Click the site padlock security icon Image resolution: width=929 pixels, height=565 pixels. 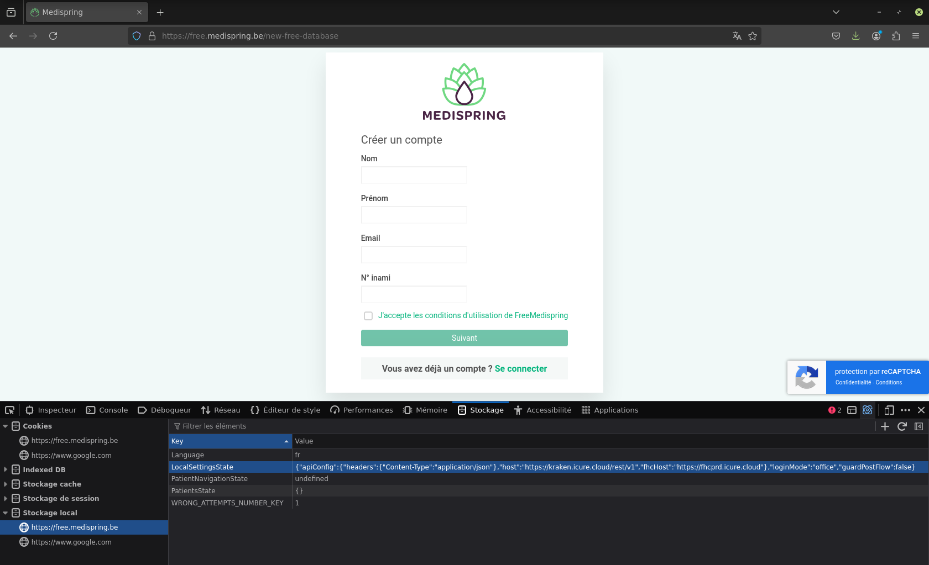point(152,36)
